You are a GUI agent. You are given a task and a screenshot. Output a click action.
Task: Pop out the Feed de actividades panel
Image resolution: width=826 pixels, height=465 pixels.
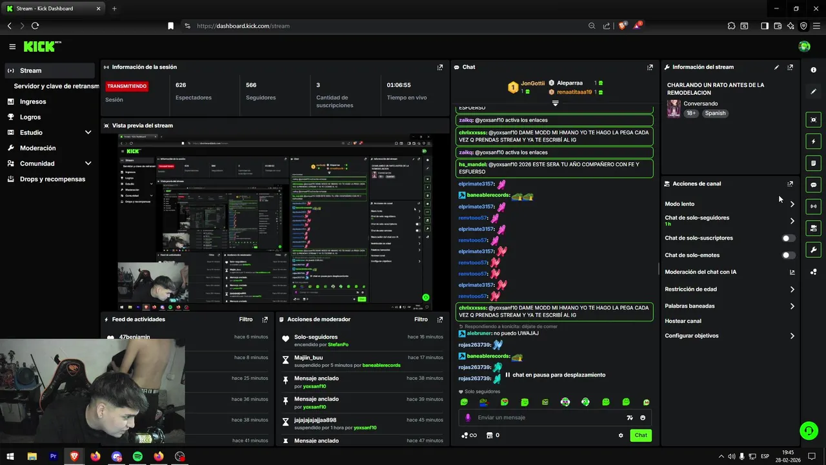265,320
